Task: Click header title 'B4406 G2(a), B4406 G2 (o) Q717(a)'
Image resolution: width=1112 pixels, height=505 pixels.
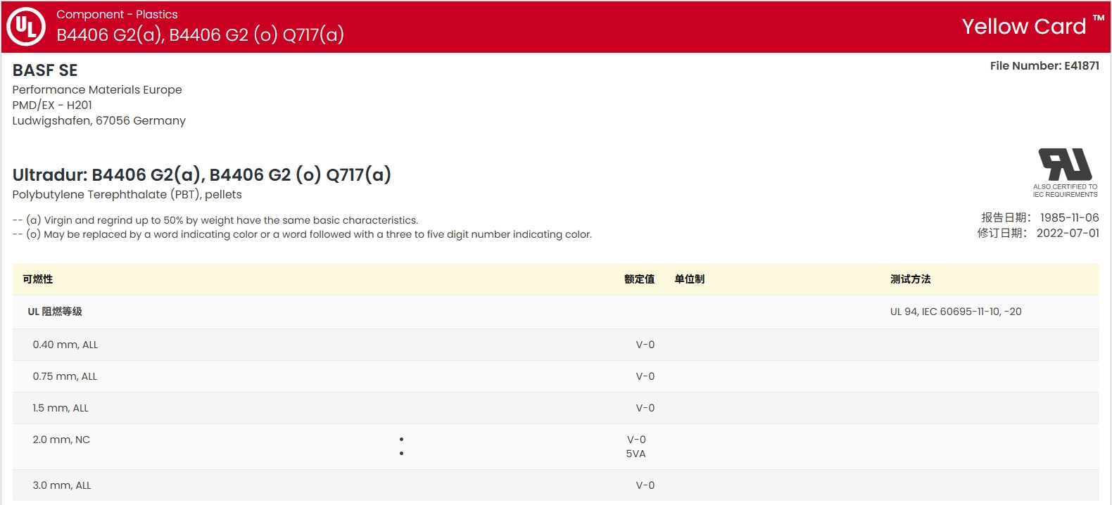Action: [x=201, y=34]
